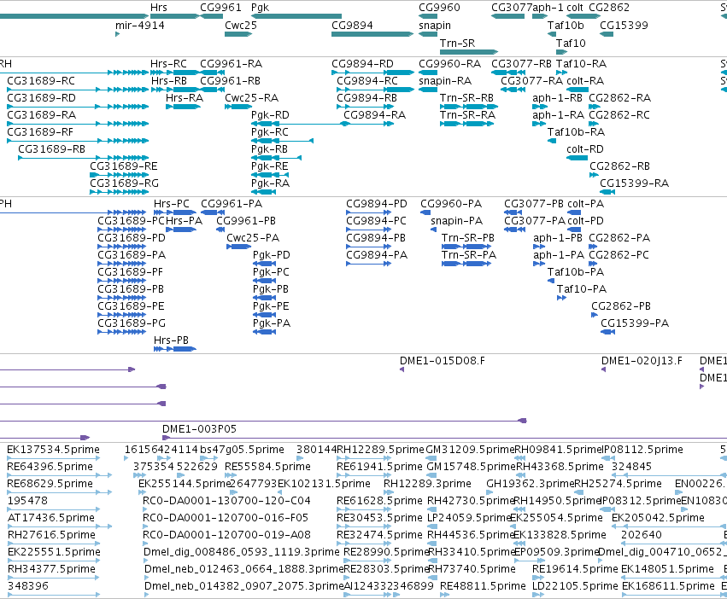Select the CG15399-RA transcript label
This screenshot has height=599, width=727.
634,183
